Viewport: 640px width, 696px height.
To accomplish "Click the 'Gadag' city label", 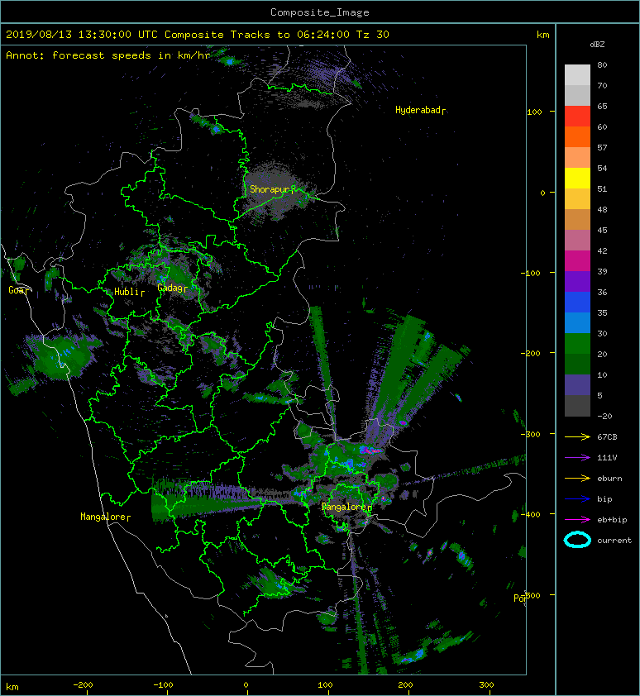I will (x=172, y=288).
